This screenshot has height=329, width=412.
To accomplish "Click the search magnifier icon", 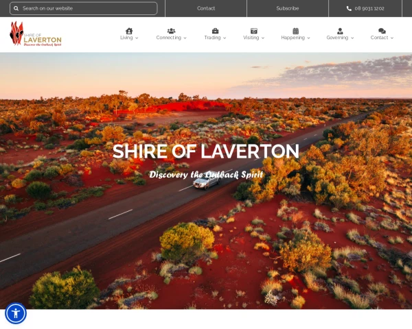I will (x=16, y=8).
